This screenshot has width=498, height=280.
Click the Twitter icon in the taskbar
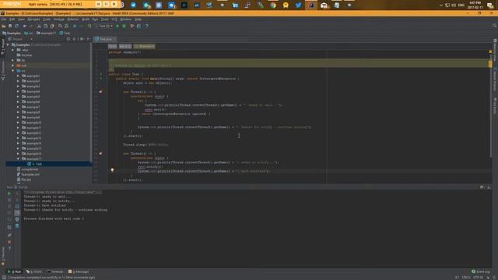pyautogui.click(x=298, y=5)
